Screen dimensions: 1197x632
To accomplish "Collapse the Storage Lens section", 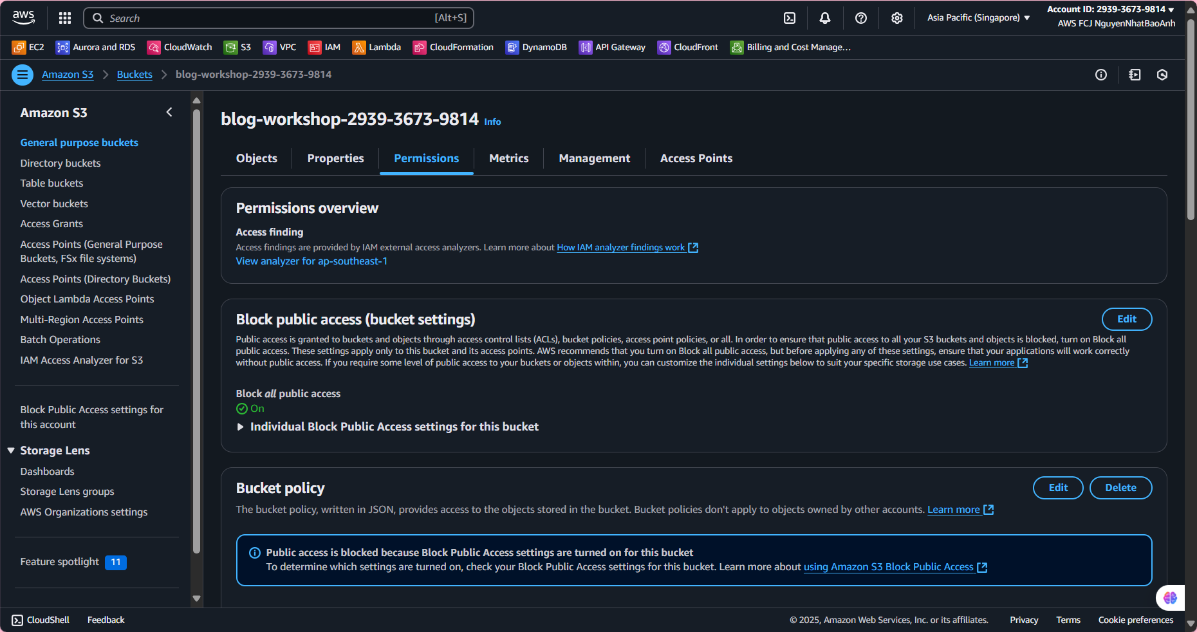I will pyautogui.click(x=11, y=451).
